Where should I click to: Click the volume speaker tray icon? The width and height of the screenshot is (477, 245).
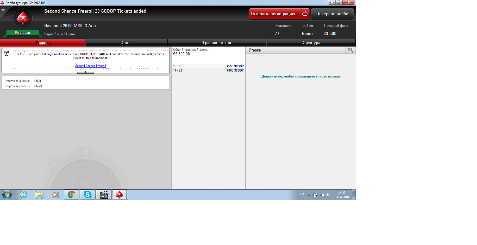click(328, 195)
